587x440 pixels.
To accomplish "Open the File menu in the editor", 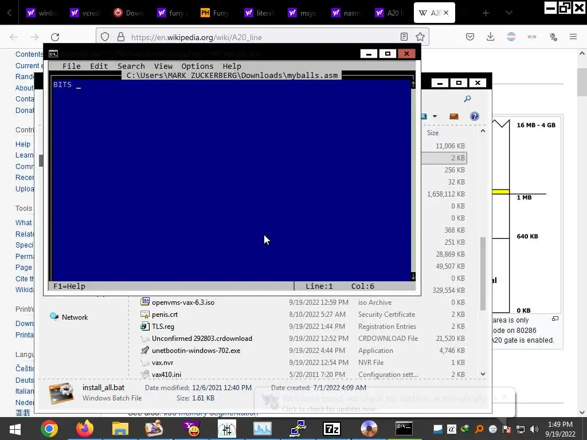I will click(72, 66).
